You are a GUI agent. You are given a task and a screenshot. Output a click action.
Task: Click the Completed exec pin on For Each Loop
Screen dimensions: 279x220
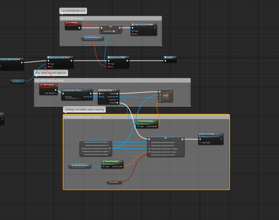[x=118, y=103]
